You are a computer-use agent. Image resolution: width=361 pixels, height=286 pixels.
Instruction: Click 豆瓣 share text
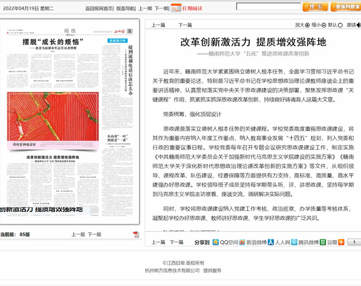pos(332,243)
